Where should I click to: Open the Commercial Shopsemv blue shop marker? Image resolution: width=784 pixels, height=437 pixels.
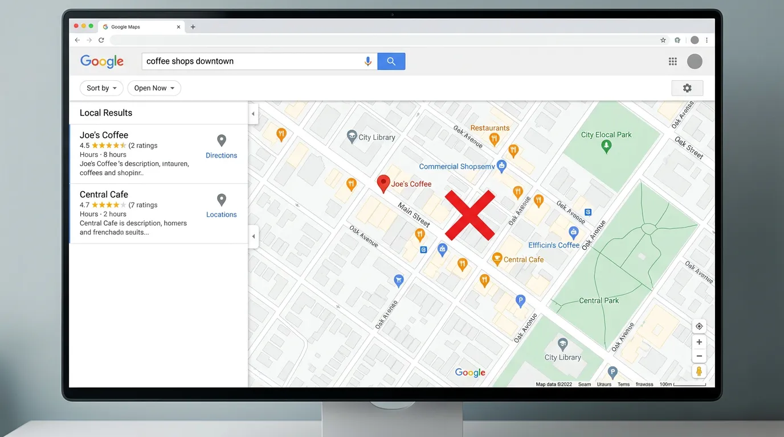coord(501,166)
